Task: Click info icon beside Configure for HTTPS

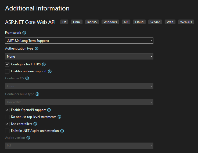Action: (x=44, y=64)
